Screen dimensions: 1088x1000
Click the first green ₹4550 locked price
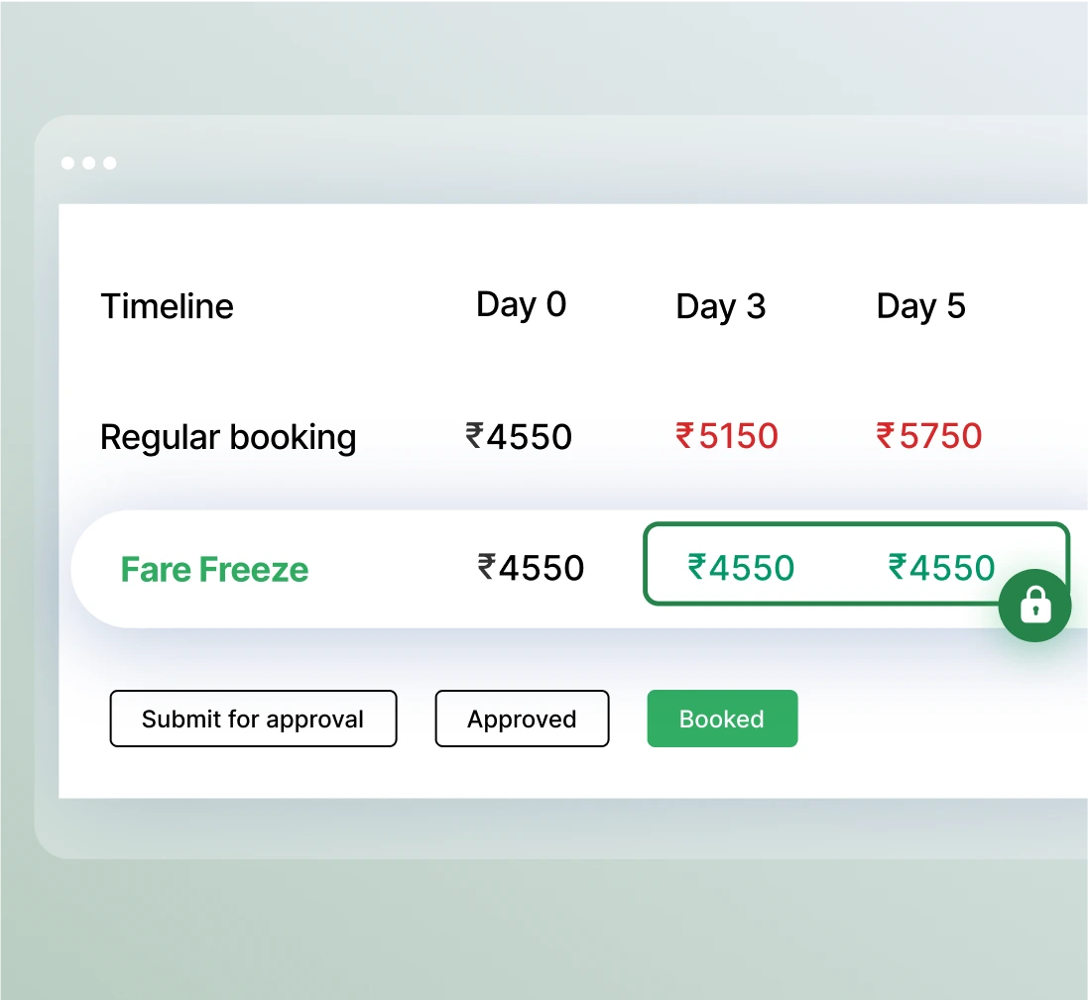click(741, 568)
